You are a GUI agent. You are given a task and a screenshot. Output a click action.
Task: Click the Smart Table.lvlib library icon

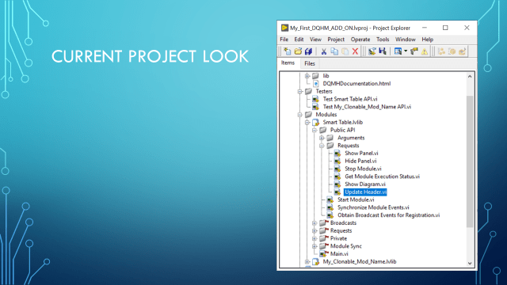[x=315, y=123]
